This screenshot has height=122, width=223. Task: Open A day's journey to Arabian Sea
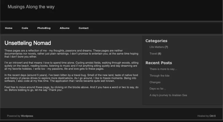(x=168, y=95)
